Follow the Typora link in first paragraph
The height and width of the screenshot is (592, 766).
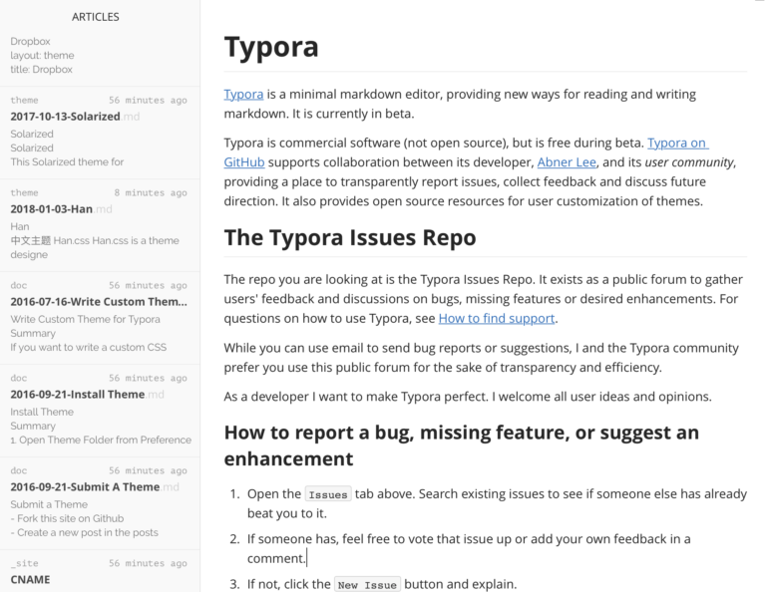point(243,95)
